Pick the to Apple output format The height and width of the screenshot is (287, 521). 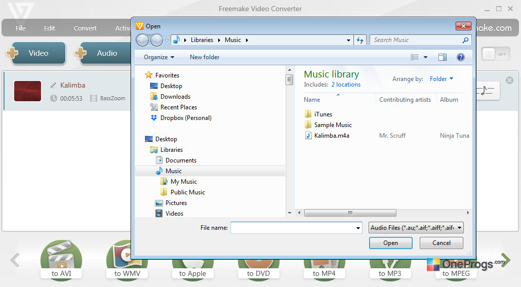[193, 270]
